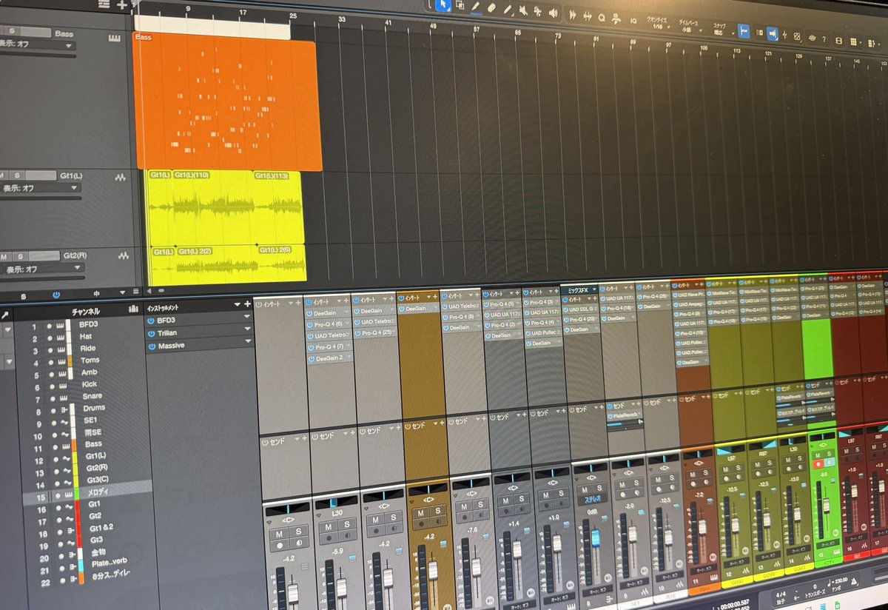Select the Listen speaker tool

(x=554, y=12)
